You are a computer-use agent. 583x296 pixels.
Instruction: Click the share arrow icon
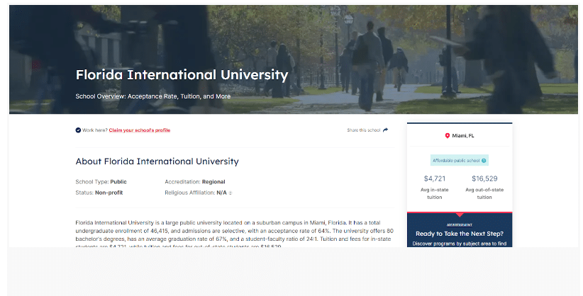click(386, 130)
